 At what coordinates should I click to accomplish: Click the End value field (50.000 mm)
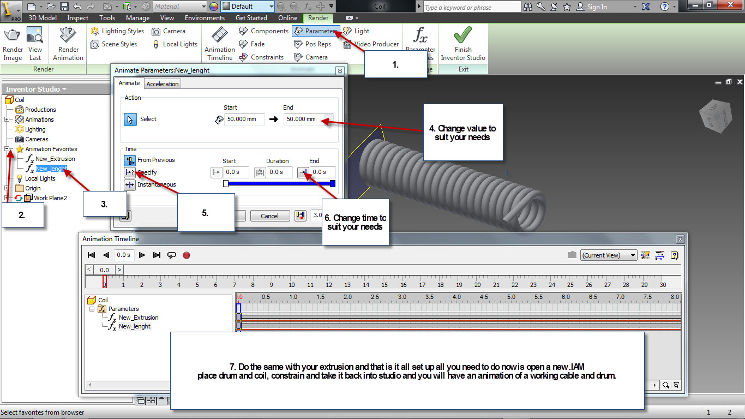[x=309, y=119]
